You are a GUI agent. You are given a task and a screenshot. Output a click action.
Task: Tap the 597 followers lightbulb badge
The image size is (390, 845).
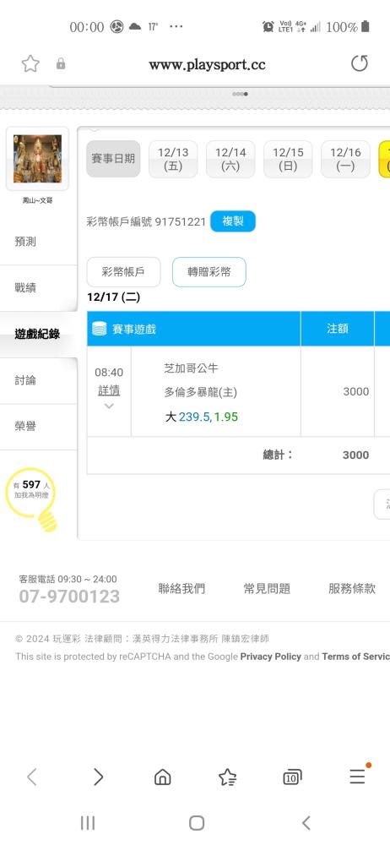34,498
